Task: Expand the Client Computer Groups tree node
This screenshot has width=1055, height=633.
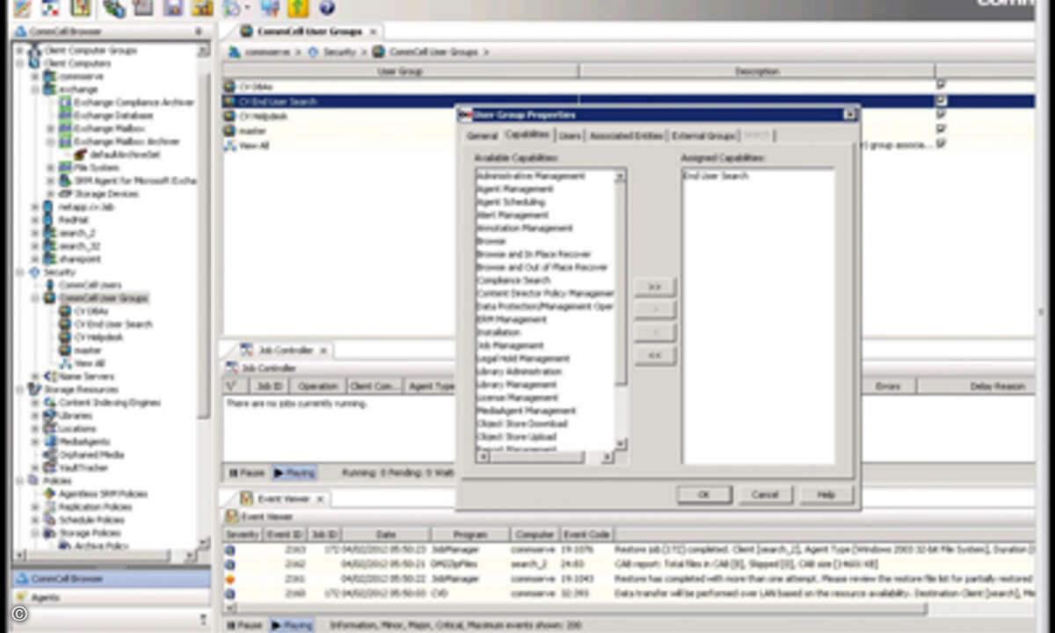Action: [x=21, y=51]
